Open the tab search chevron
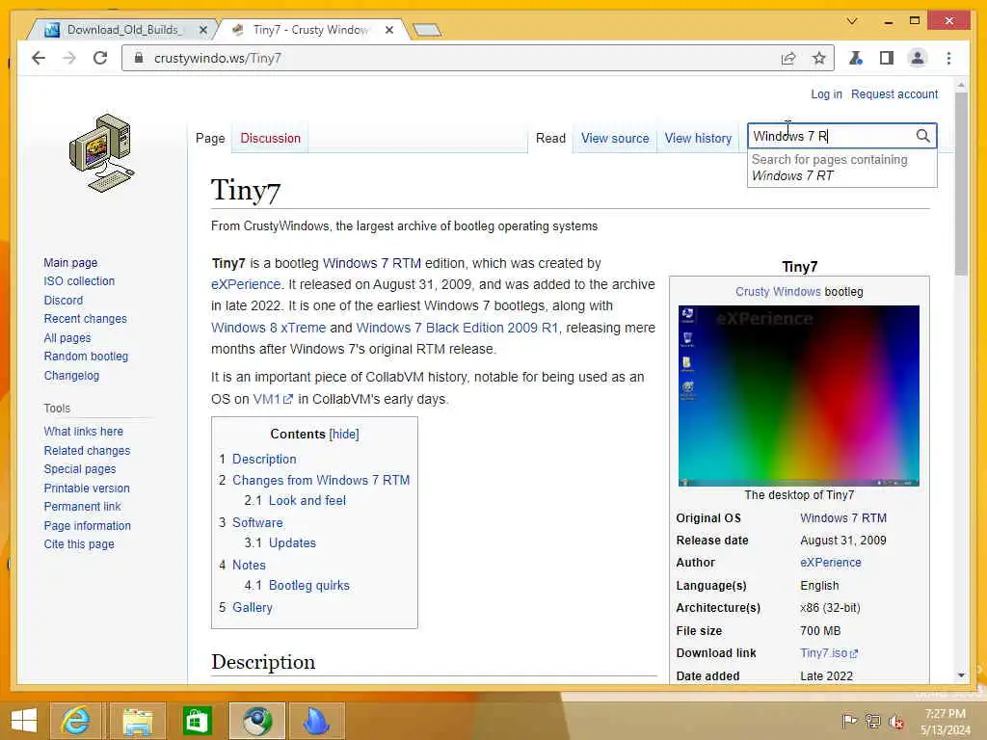Image resolution: width=987 pixels, height=740 pixels. point(852,21)
